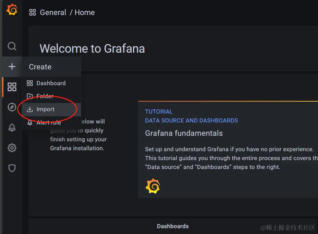Open the Server Admin shield icon
This screenshot has height=234, width=318.
[12, 168]
